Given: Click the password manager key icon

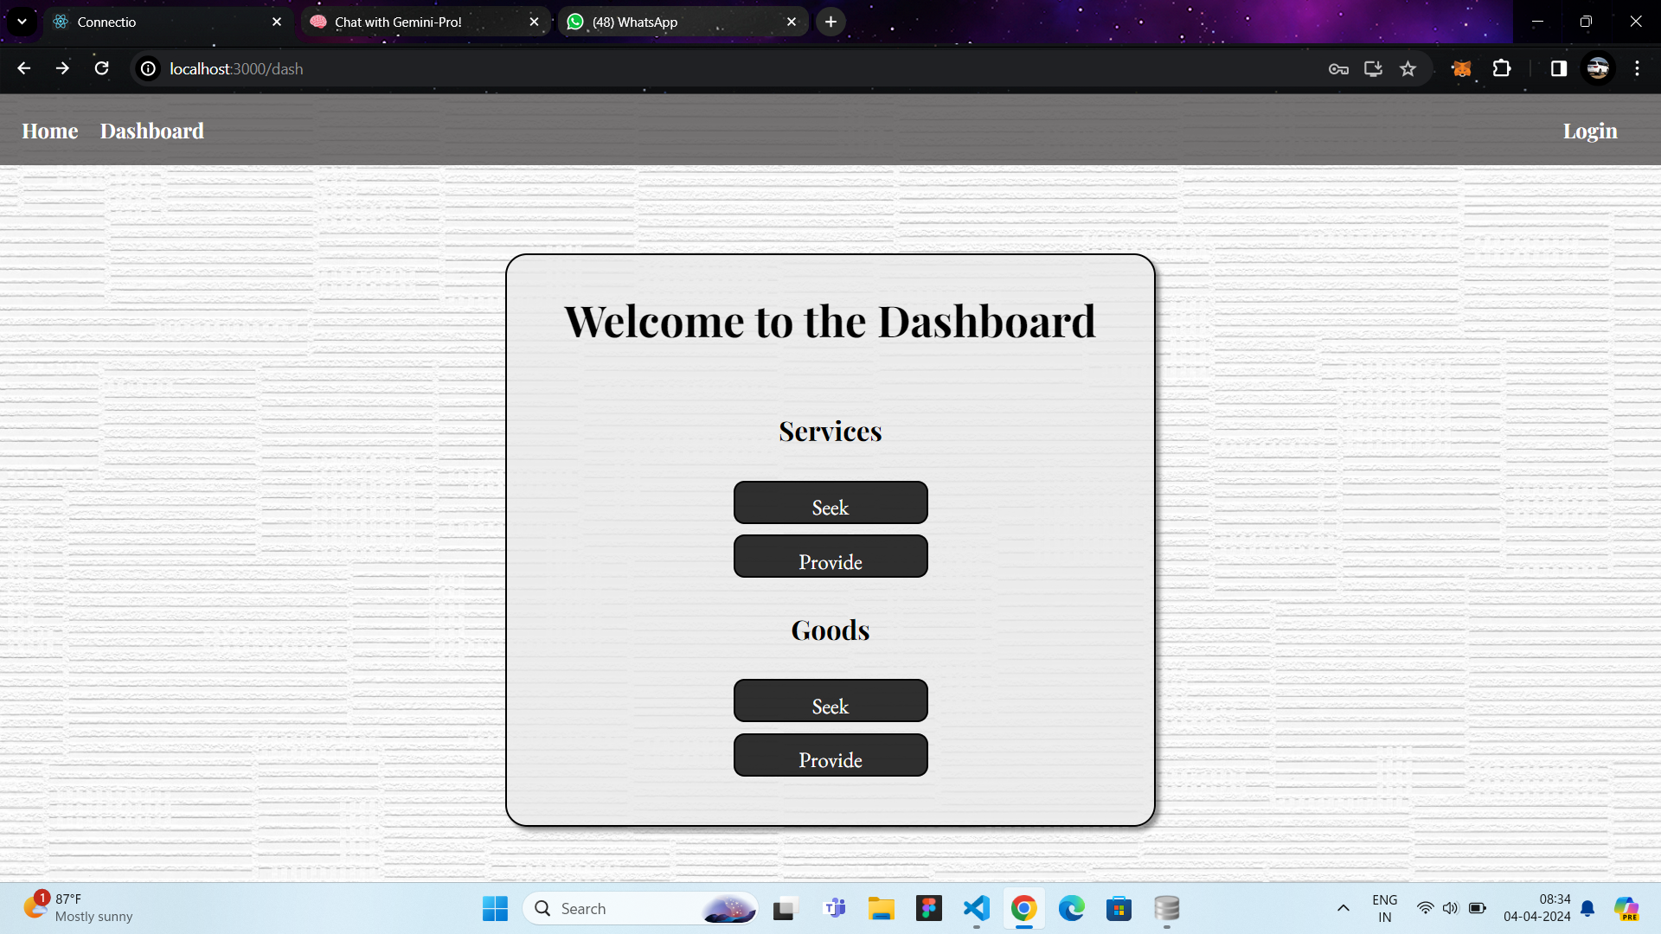Looking at the screenshot, I should [x=1338, y=68].
